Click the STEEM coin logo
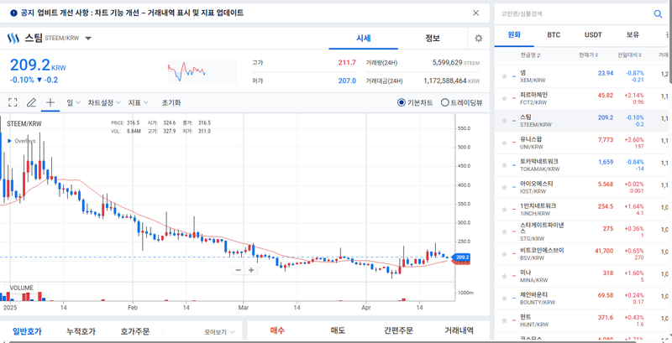 coord(13,39)
